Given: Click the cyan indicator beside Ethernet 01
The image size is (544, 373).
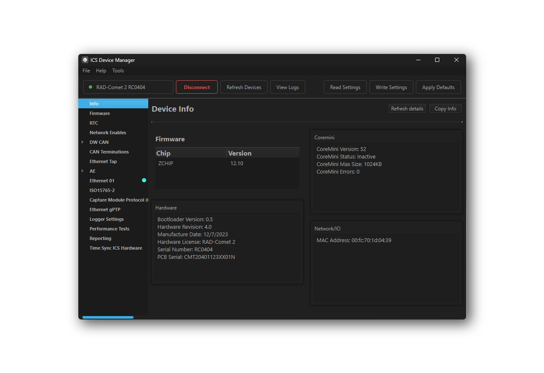Looking at the screenshot, I should pos(144,180).
